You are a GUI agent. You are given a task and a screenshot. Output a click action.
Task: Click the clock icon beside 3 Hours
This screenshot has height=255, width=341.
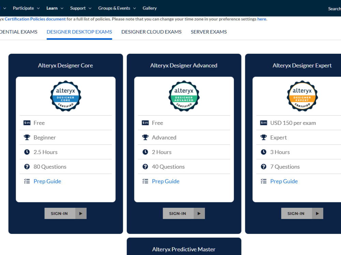pyautogui.click(x=264, y=152)
